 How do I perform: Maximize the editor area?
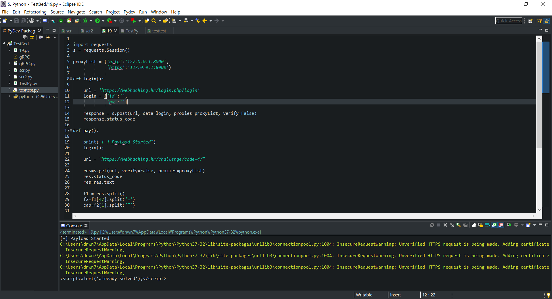[547, 30]
